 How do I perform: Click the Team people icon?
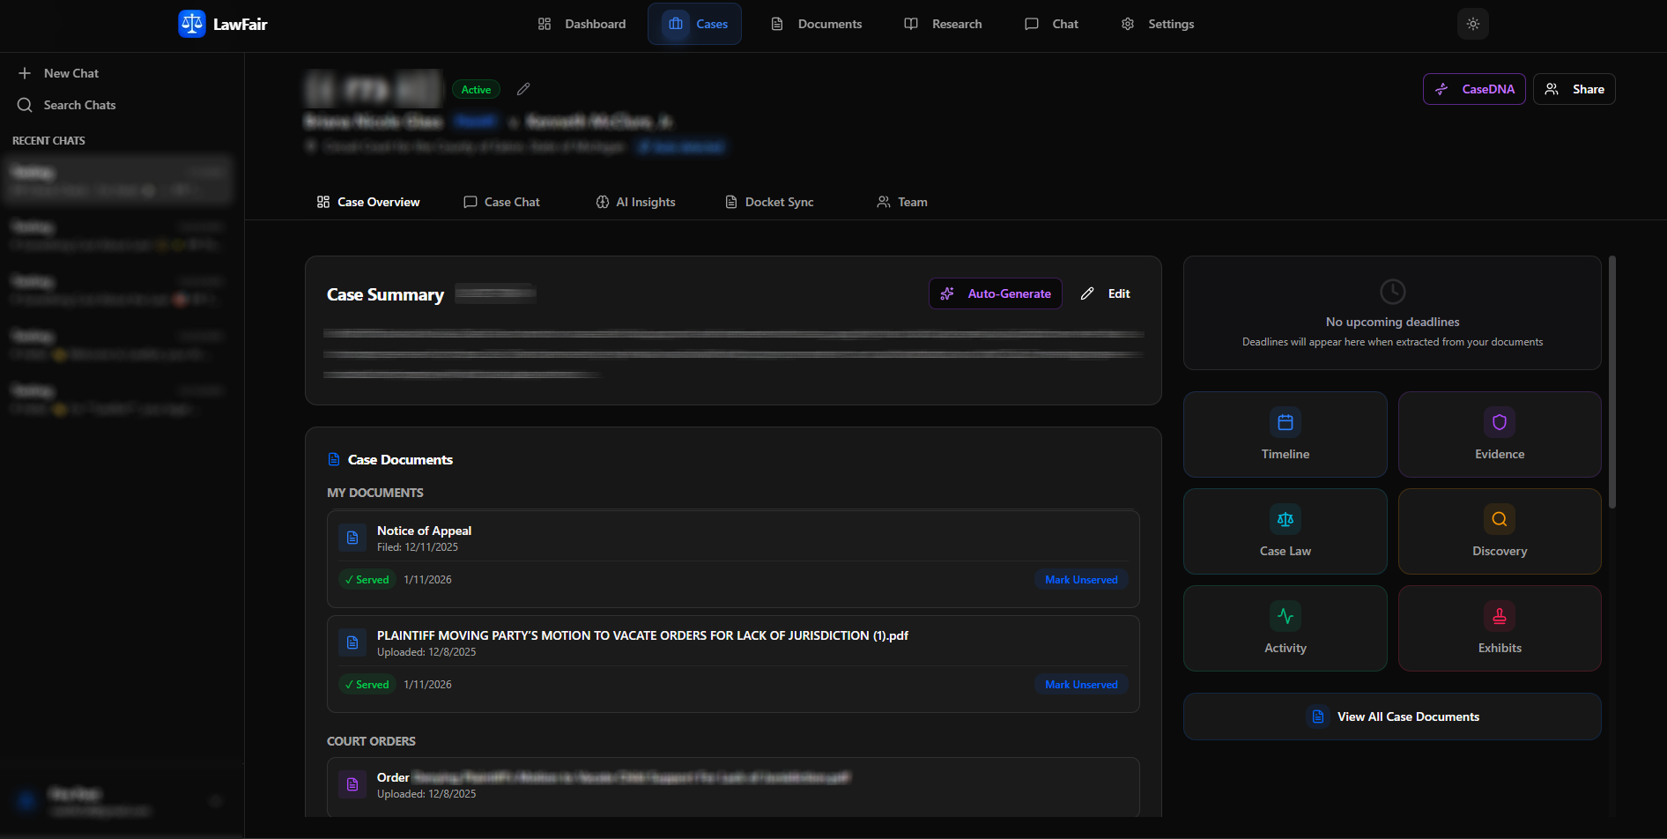pos(884,202)
